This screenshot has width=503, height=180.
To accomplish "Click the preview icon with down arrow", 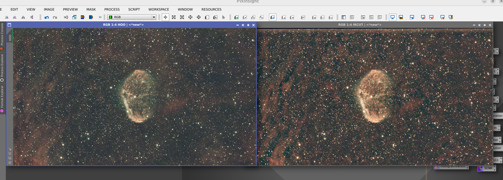I will pos(284,17).
